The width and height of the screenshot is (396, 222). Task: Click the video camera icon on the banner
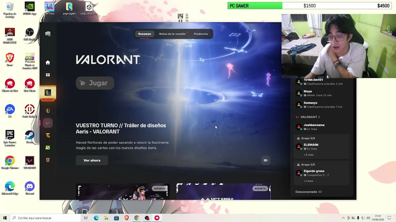pos(265,160)
